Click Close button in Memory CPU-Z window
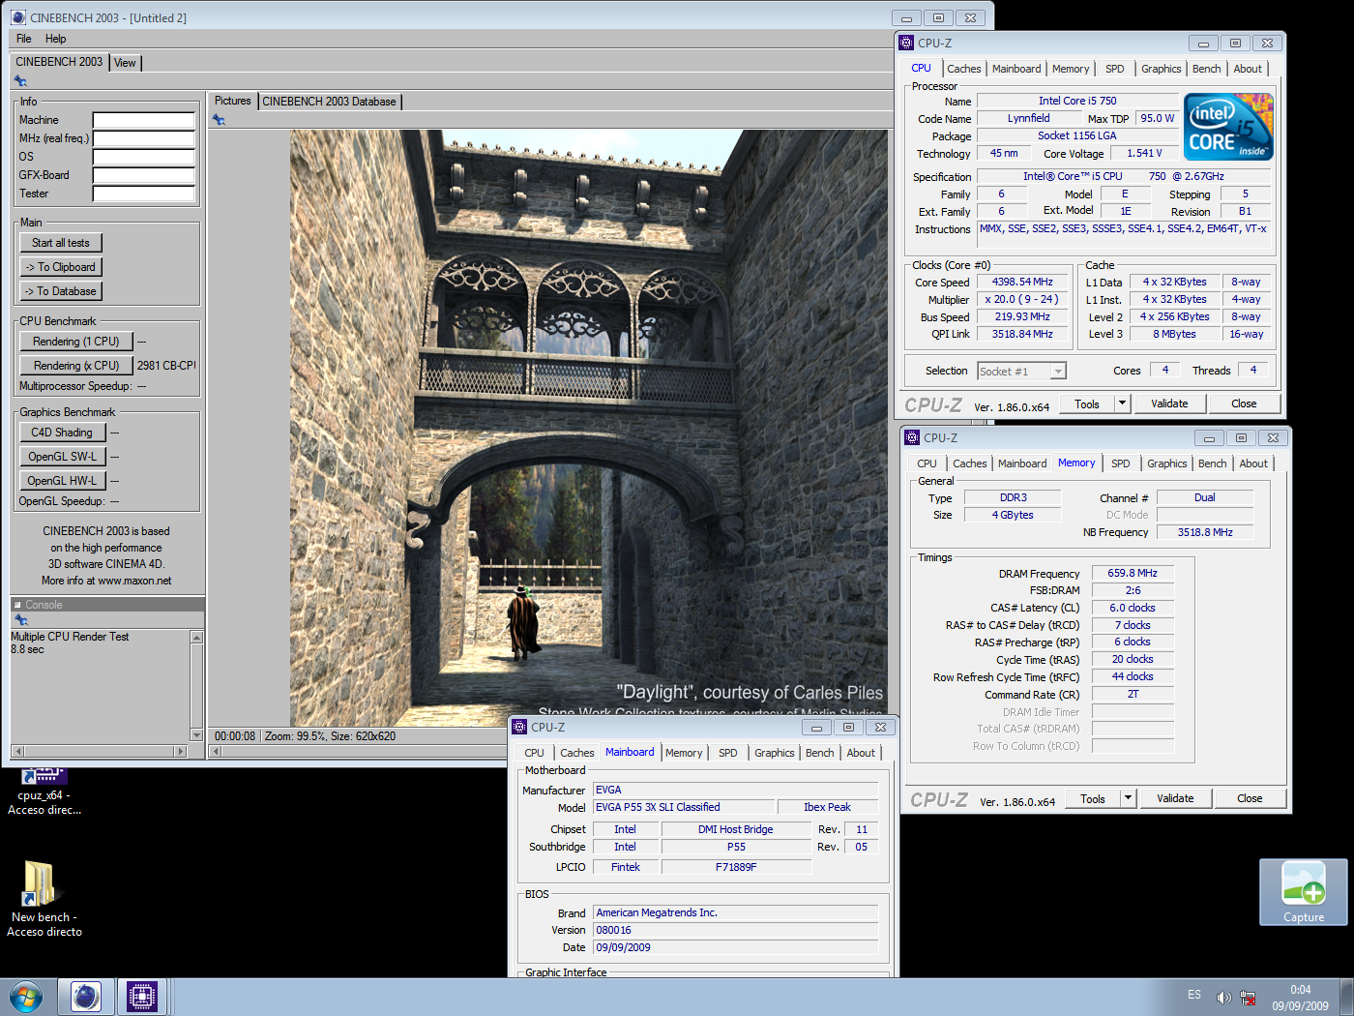This screenshot has height=1016, width=1354. (1250, 798)
